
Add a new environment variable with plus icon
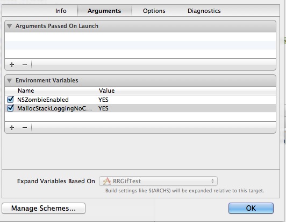tap(12, 128)
